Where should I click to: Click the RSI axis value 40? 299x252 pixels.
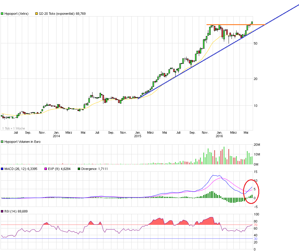[255, 235]
